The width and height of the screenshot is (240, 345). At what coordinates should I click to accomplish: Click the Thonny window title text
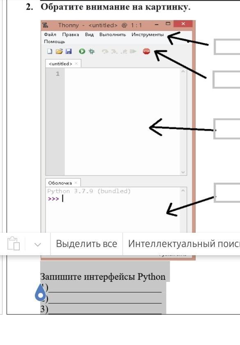click(x=100, y=25)
